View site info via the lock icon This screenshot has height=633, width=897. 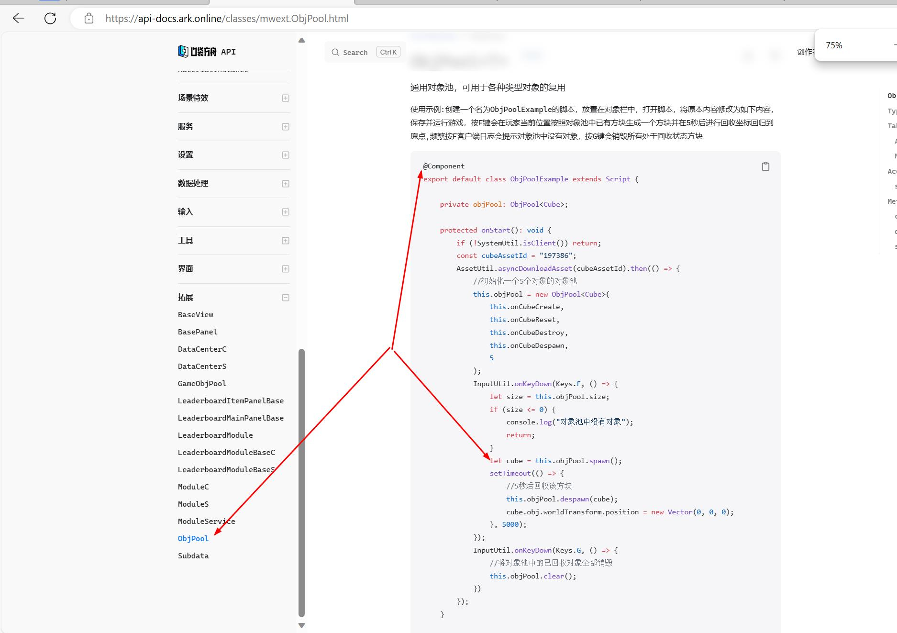pyautogui.click(x=89, y=18)
